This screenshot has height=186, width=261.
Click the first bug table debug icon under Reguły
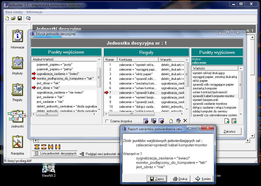(146, 121)
